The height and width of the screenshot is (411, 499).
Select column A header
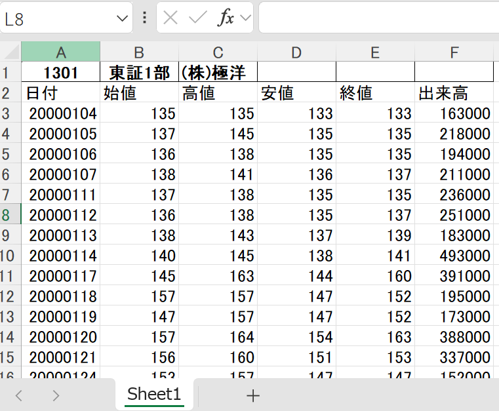[x=60, y=52]
